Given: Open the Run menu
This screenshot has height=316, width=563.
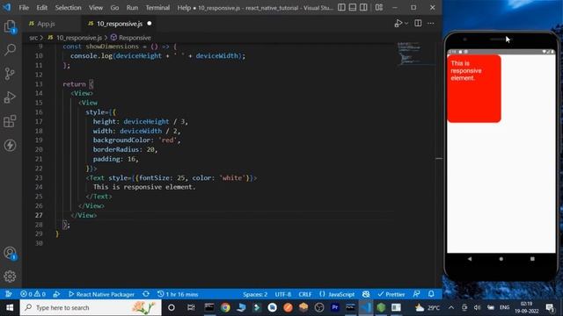Looking at the screenshot, I should (132, 8).
